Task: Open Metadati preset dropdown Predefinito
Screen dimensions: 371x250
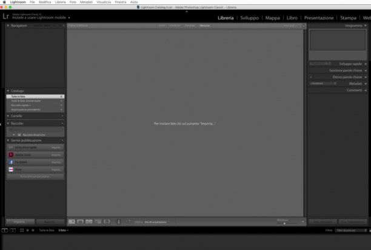Action: pos(323,84)
